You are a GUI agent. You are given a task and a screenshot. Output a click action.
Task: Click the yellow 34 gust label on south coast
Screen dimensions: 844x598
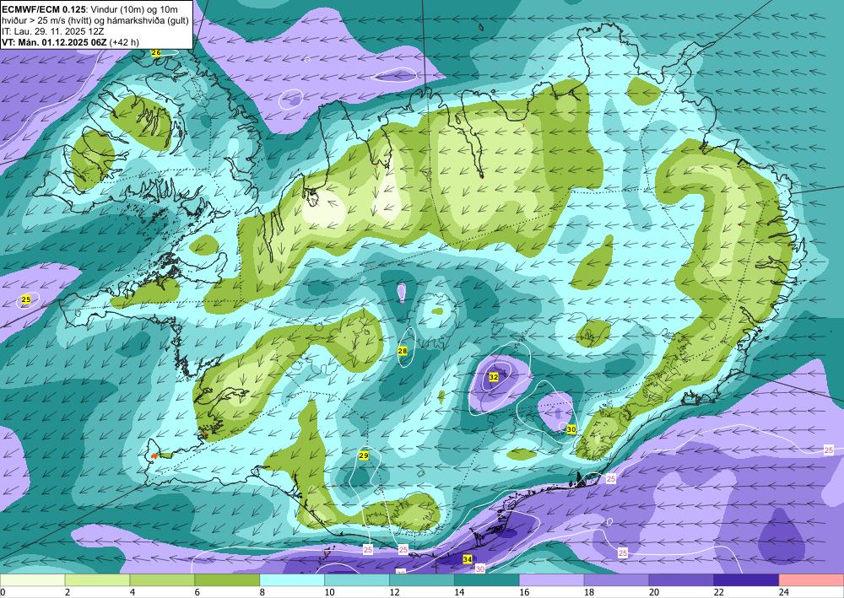(x=468, y=559)
